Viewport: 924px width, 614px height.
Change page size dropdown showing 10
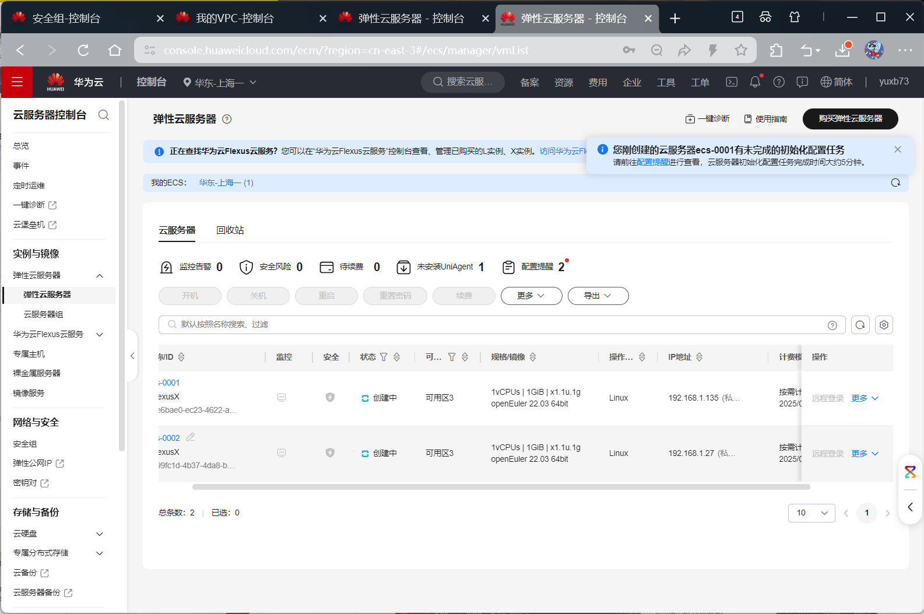point(811,513)
